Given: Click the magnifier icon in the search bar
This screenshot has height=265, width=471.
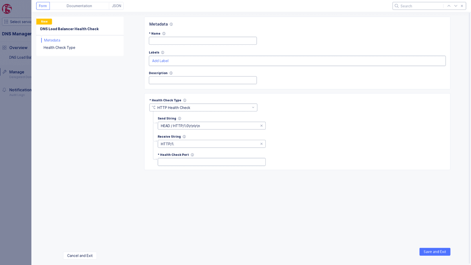Looking at the screenshot, I should coord(397,5).
